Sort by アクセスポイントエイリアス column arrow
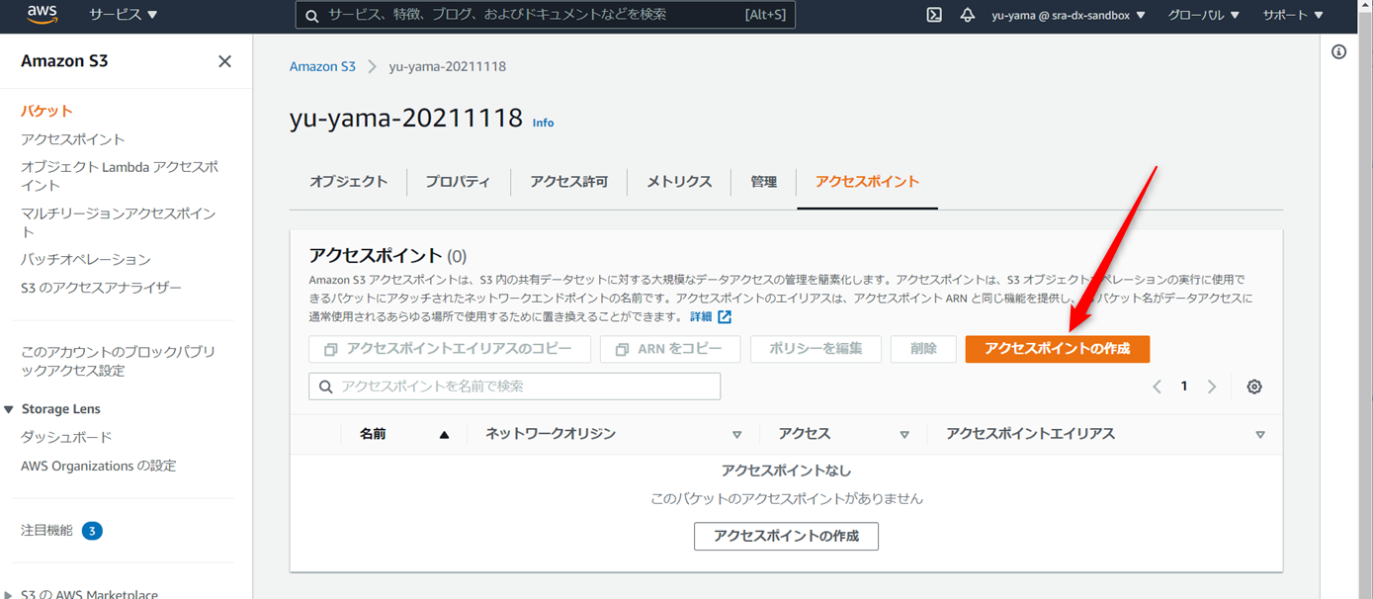The width and height of the screenshot is (1373, 599). coord(1260,435)
